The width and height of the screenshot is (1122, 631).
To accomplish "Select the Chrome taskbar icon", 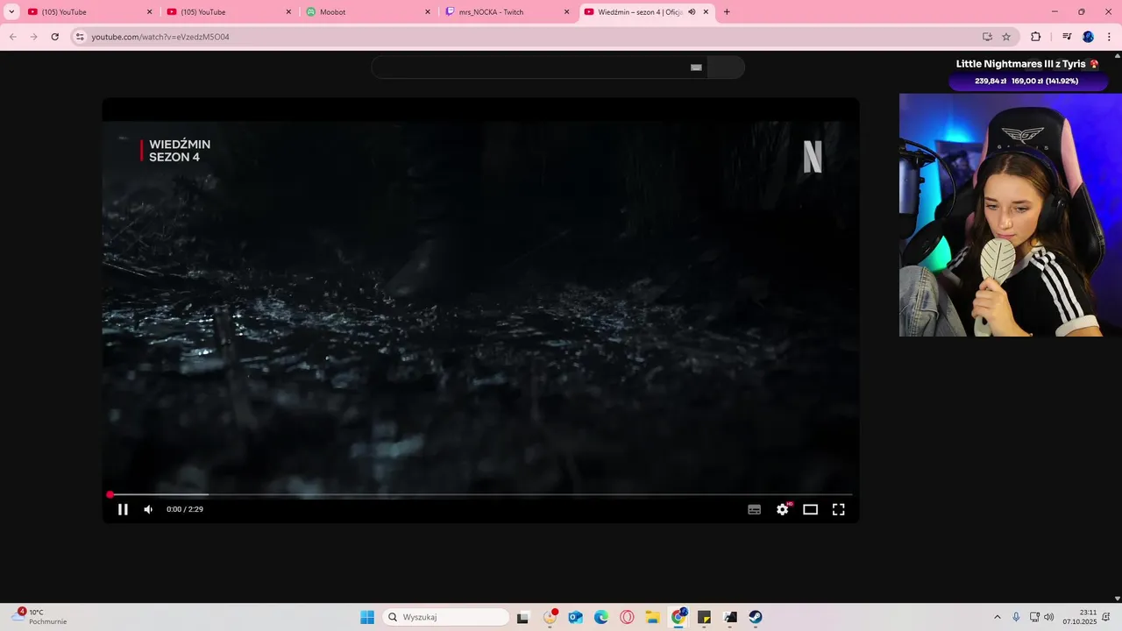I will click(x=678, y=617).
